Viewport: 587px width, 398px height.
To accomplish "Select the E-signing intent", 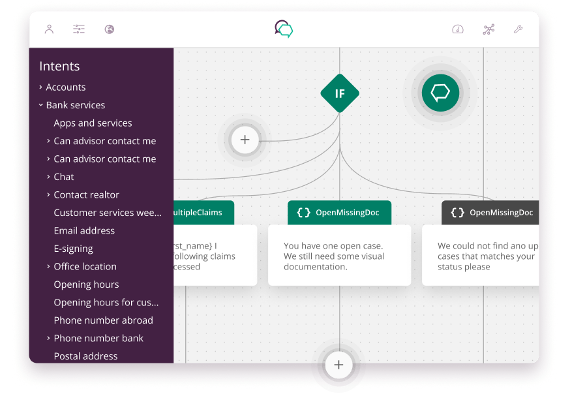I will (73, 249).
